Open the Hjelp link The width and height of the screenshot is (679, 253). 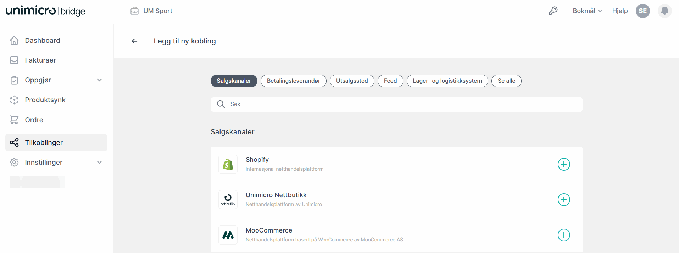coord(620,11)
